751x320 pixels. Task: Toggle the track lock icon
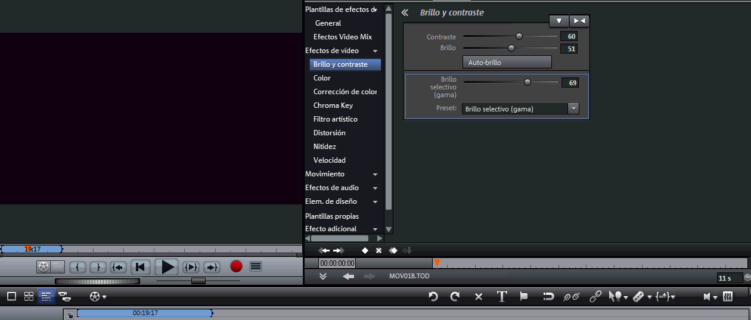pos(70,315)
